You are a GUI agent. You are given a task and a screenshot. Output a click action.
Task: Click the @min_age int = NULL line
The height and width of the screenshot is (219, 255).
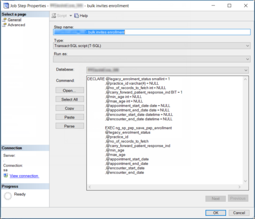(x=123, y=97)
